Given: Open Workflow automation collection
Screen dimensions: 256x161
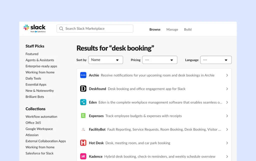Looking at the screenshot, I should 41,117.
